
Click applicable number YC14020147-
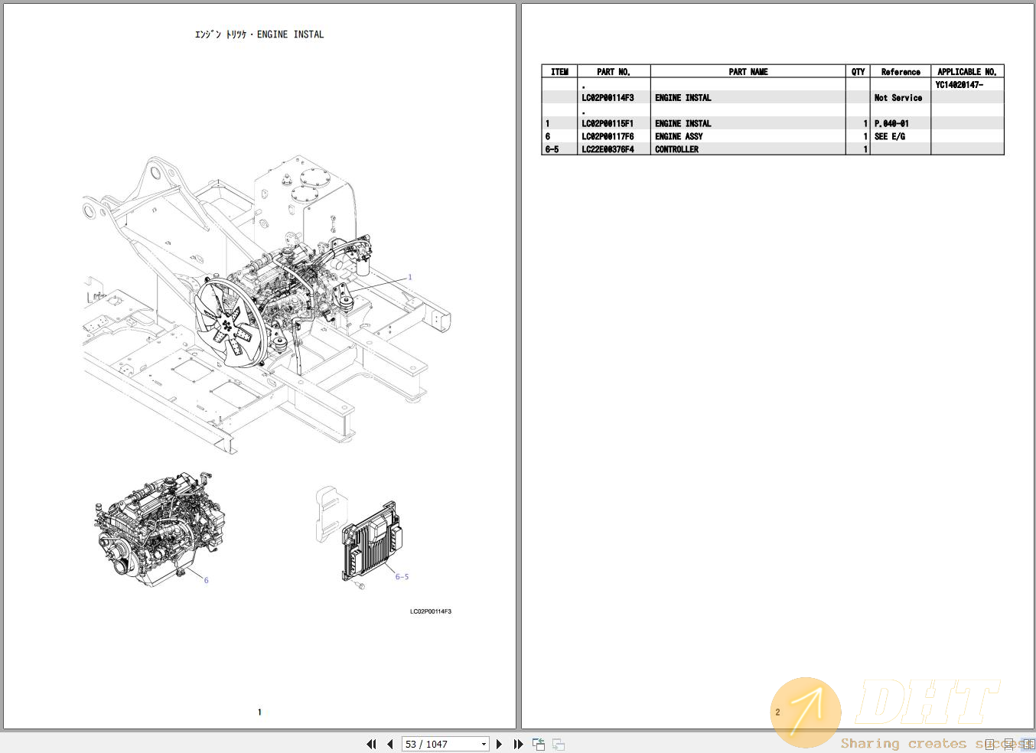959,85
